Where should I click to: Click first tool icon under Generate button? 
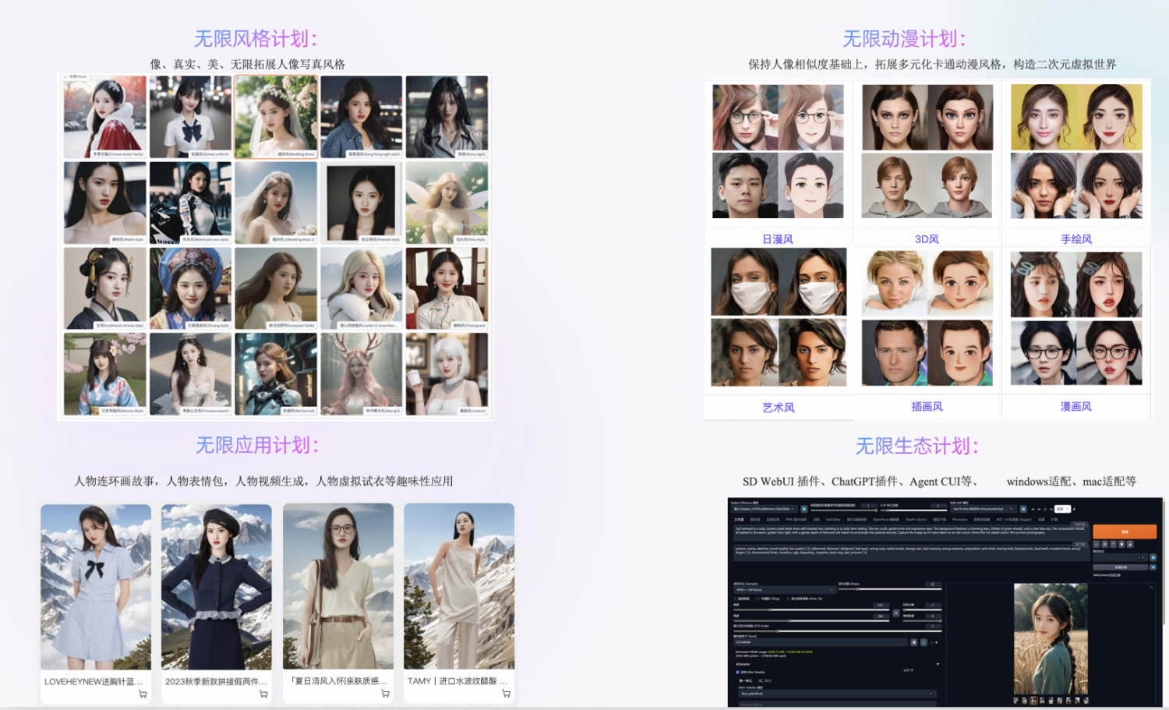[1097, 544]
